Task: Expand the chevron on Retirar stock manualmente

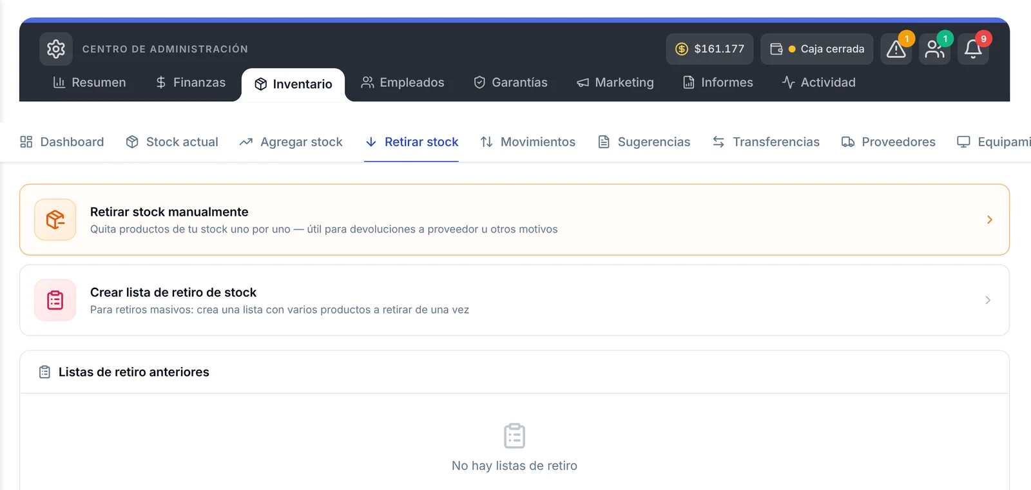Action: (x=989, y=220)
